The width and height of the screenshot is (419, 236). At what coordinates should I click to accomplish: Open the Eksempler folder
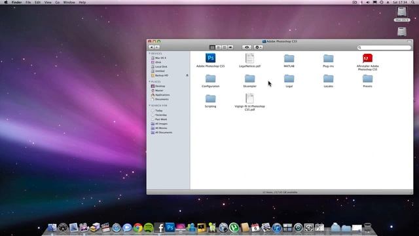click(249, 79)
